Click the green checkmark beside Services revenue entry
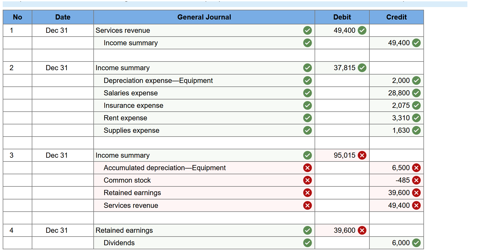This screenshot has width=494, height=252. click(x=308, y=30)
